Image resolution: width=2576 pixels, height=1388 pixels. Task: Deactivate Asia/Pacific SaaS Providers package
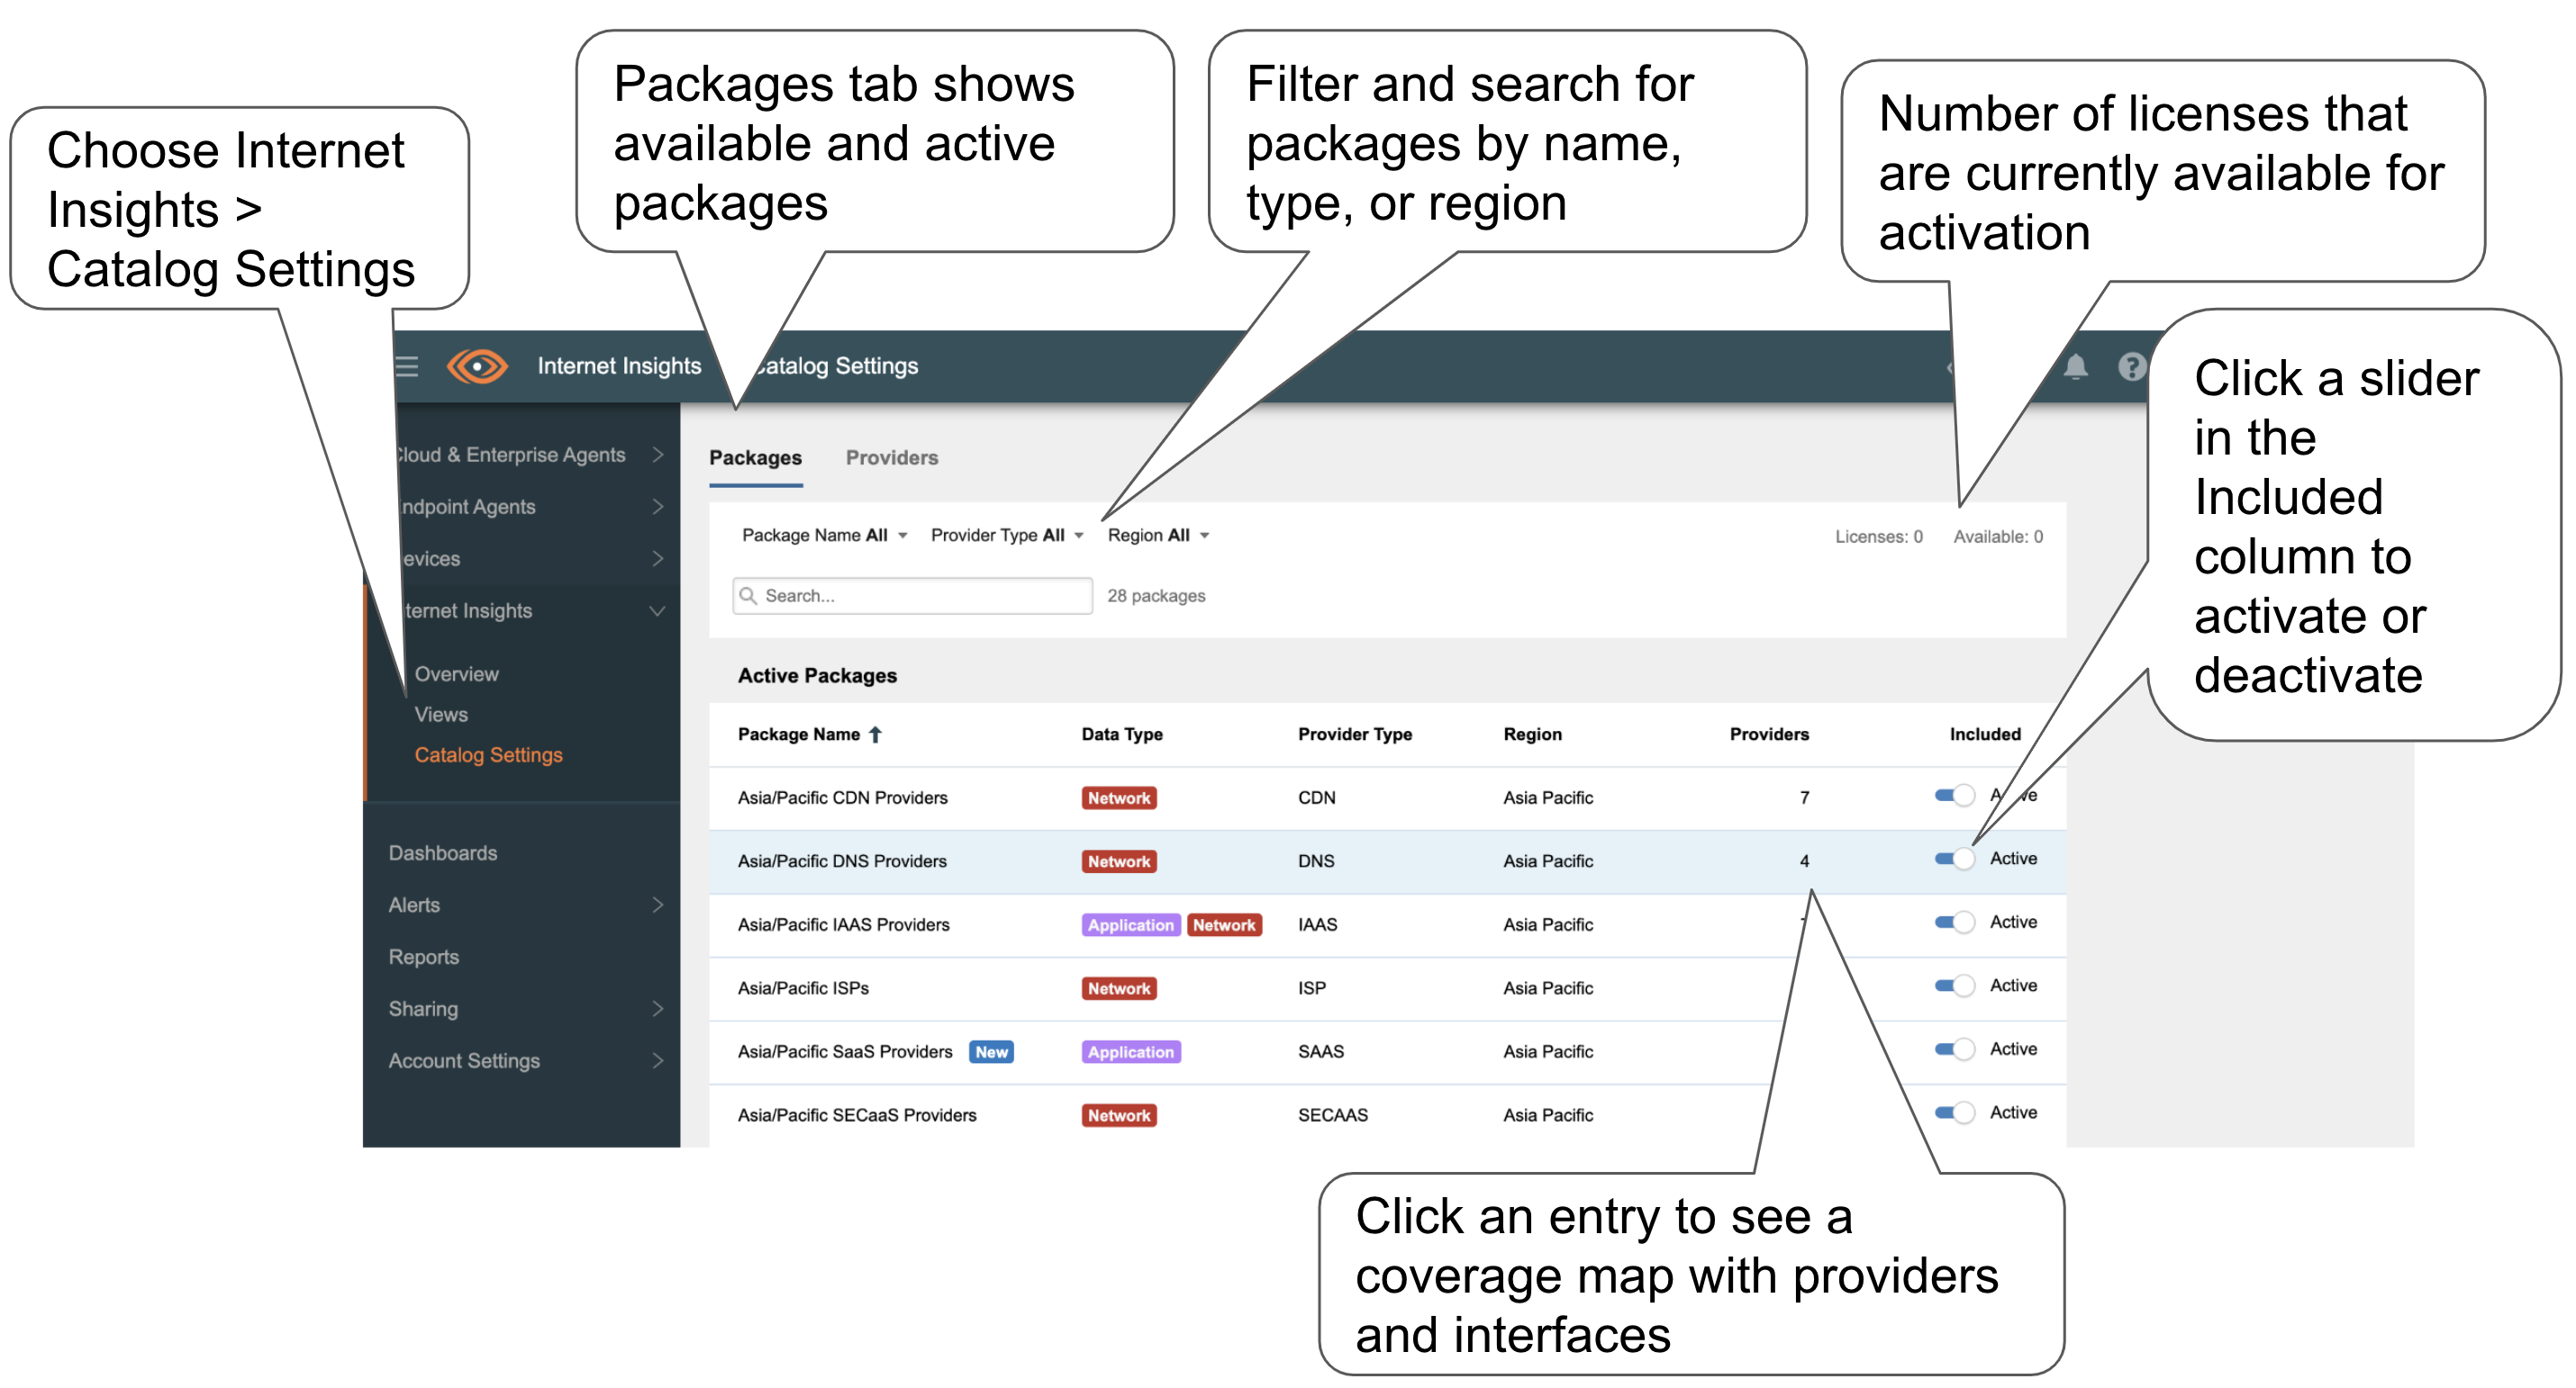click(x=1954, y=1050)
